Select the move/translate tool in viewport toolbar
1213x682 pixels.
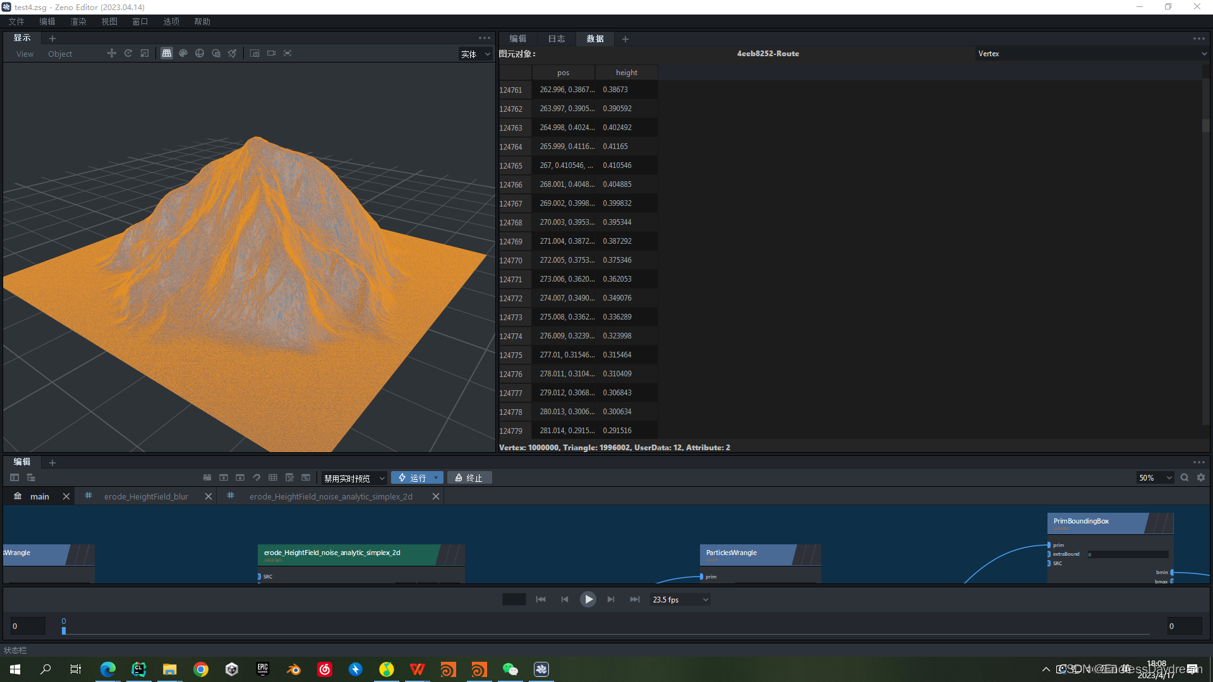tap(112, 54)
